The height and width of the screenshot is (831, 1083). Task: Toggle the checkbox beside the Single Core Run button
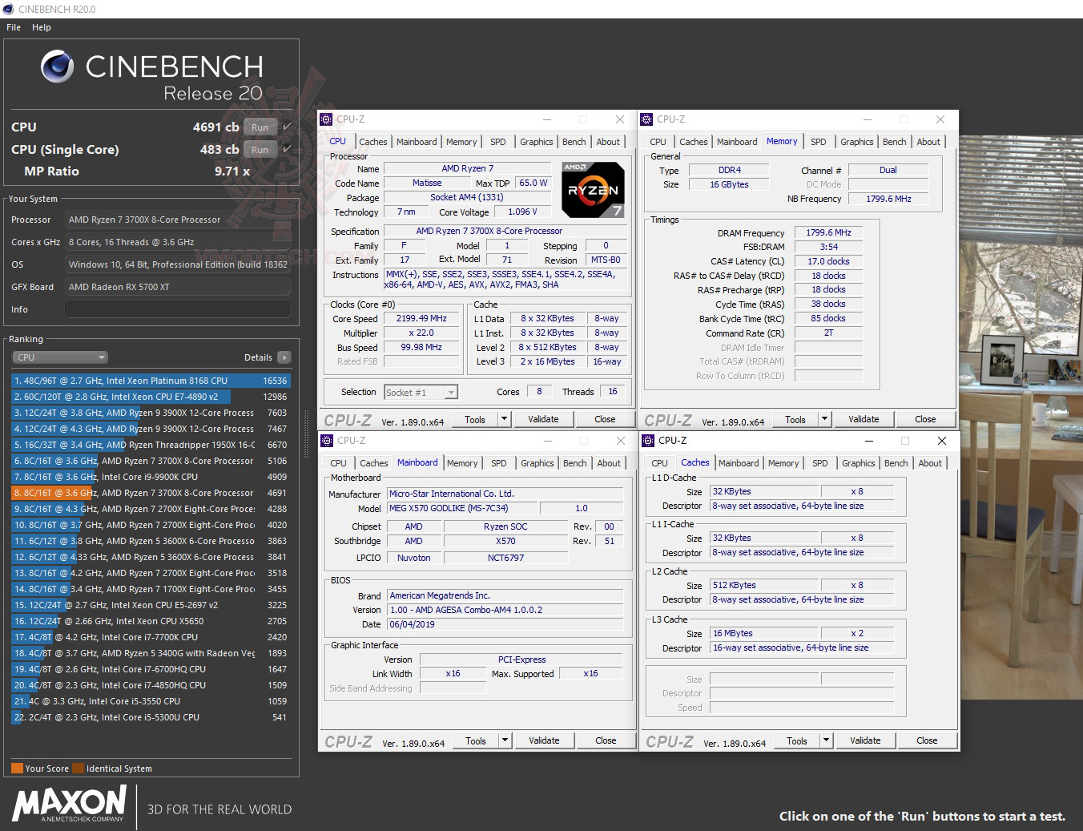point(288,149)
